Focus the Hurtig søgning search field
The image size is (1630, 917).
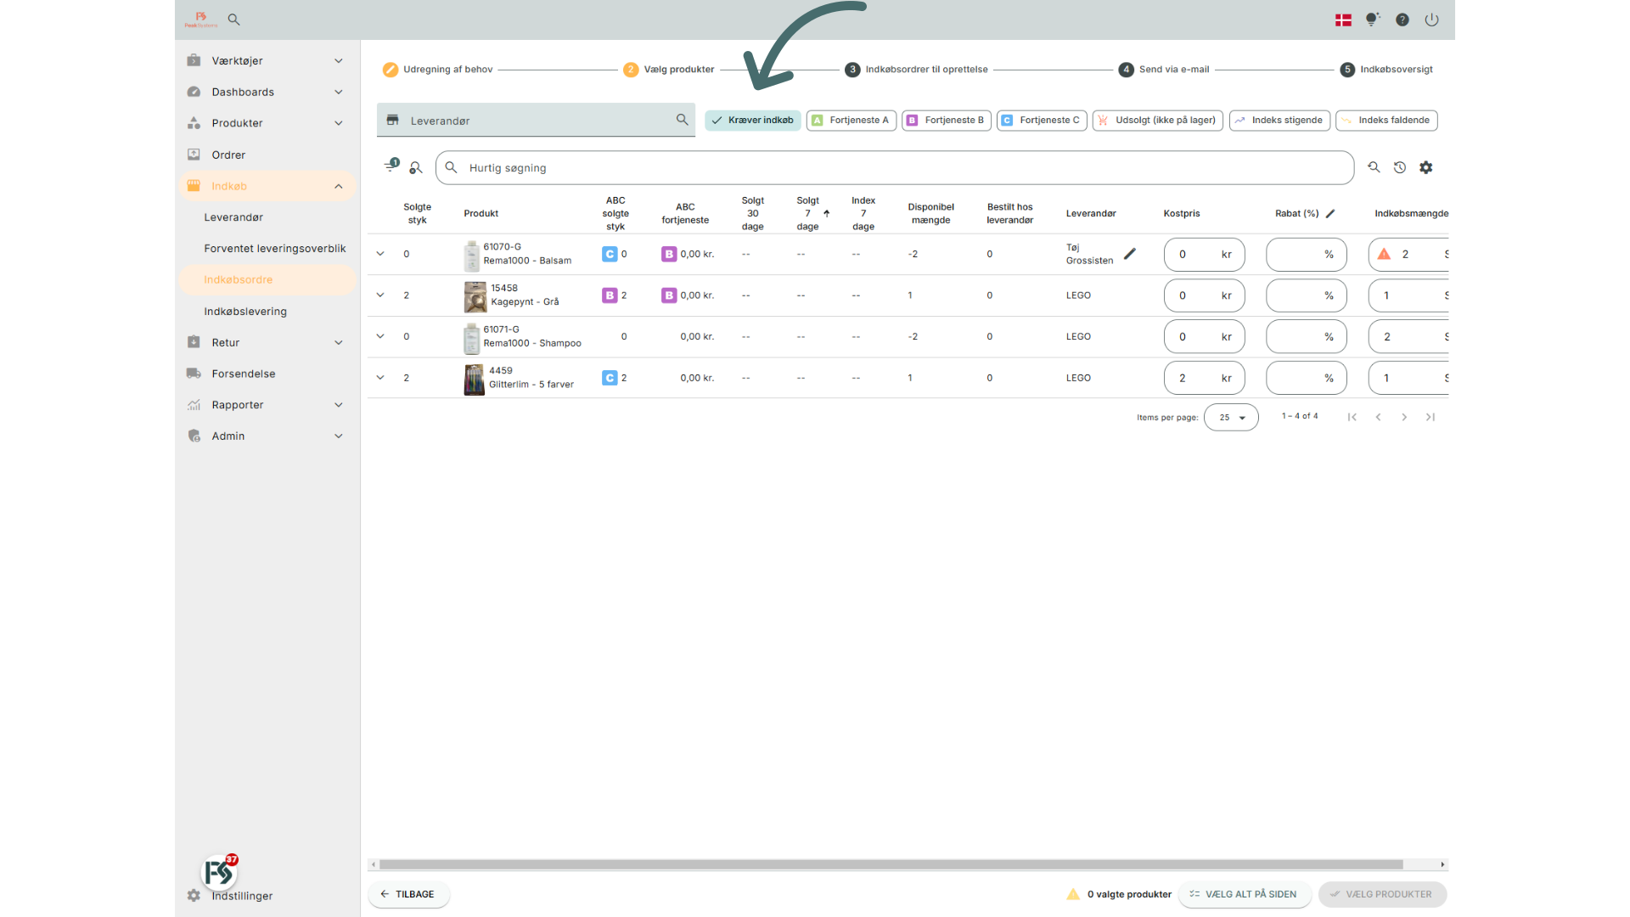coord(895,168)
